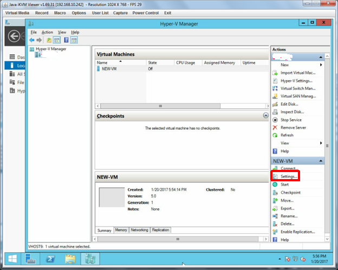Viewport: 338px width, 270px height.
Task: Switch to the Networking tab
Action: pyautogui.click(x=139, y=230)
